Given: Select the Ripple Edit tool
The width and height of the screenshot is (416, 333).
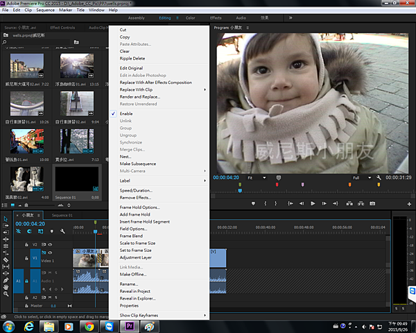Looking at the screenshot, I should pyautogui.click(x=6, y=239).
